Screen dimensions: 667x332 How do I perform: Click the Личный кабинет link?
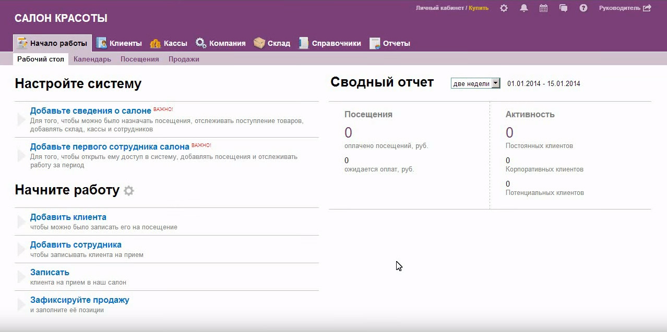[439, 8]
